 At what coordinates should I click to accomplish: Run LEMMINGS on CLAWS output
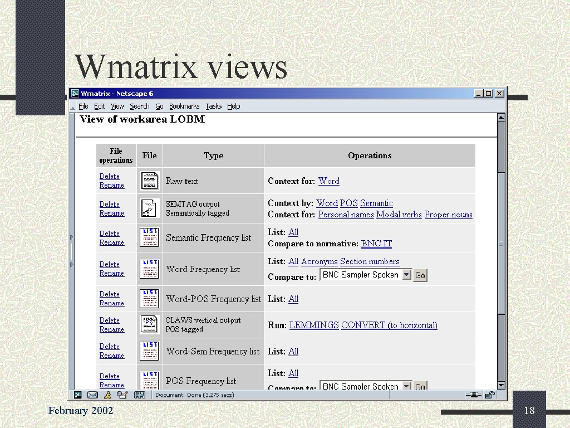click(314, 325)
